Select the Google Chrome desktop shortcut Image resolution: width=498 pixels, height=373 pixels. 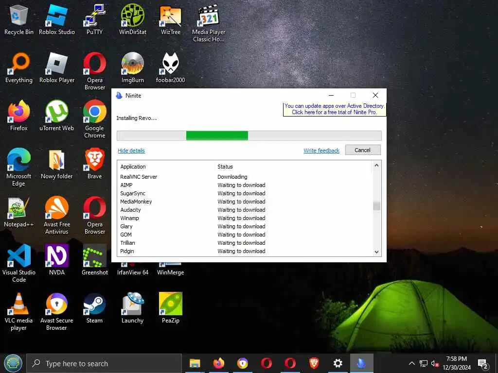95,119
